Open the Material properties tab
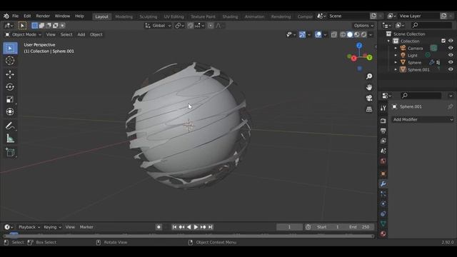Image resolution: width=457 pixels, height=257 pixels. pyautogui.click(x=383, y=233)
